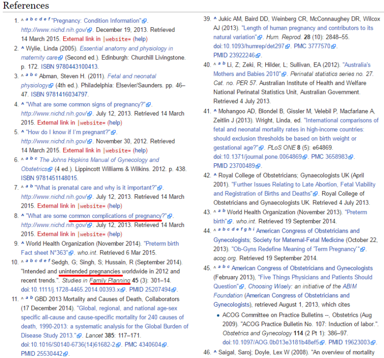Click PMC 3658983 link
Screen dimensions: 384x358
click(x=329, y=157)
